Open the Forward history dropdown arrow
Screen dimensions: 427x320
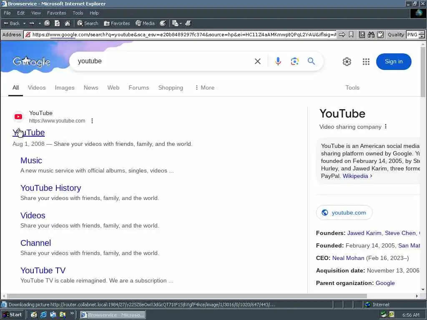click(x=40, y=23)
